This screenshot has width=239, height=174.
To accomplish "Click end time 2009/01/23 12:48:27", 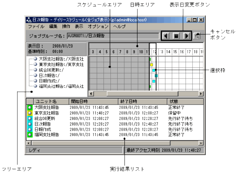I will coord(139,124).
